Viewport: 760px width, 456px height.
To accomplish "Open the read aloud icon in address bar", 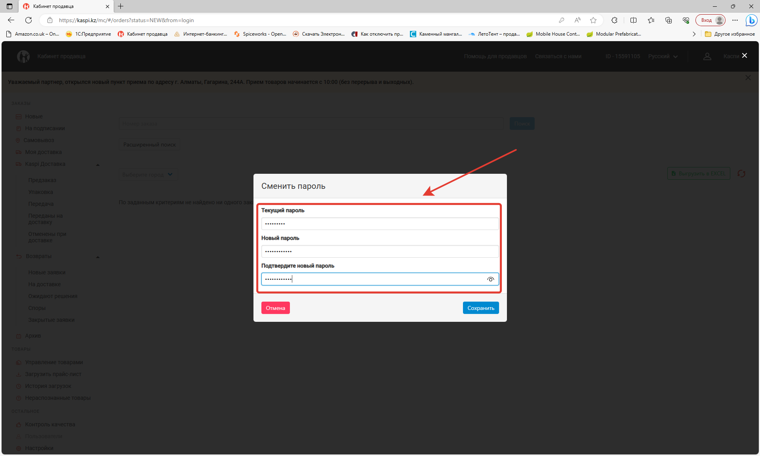I will tap(577, 20).
